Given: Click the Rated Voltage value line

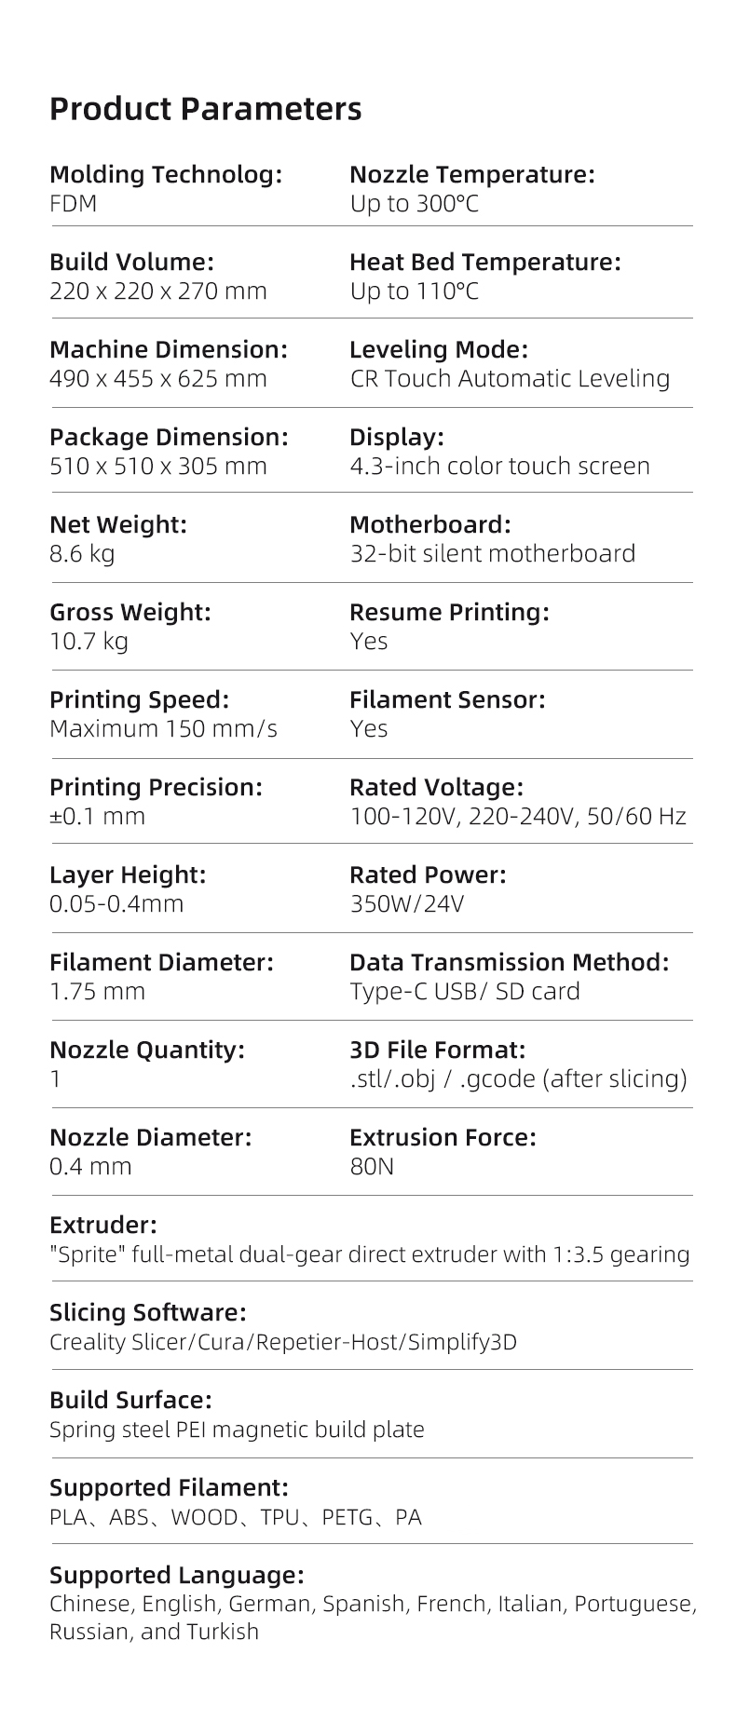Looking at the screenshot, I should (518, 816).
